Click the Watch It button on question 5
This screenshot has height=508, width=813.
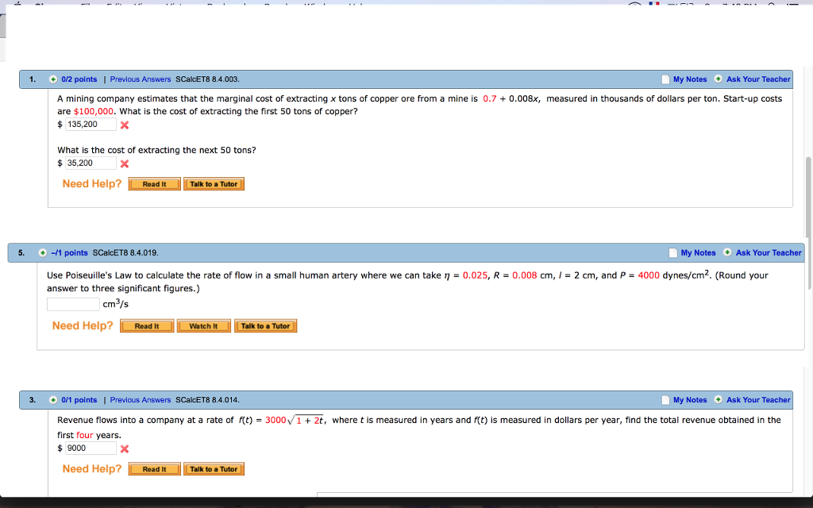tap(203, 325)
